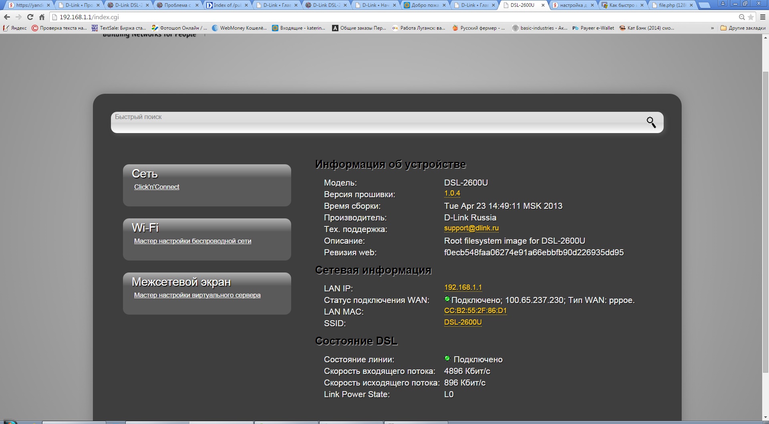Close the 'Как быстро' tab
The image size is (769, 424).
(642, 5)
